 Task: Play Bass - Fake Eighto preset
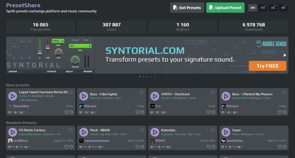[x=84, y=96]
